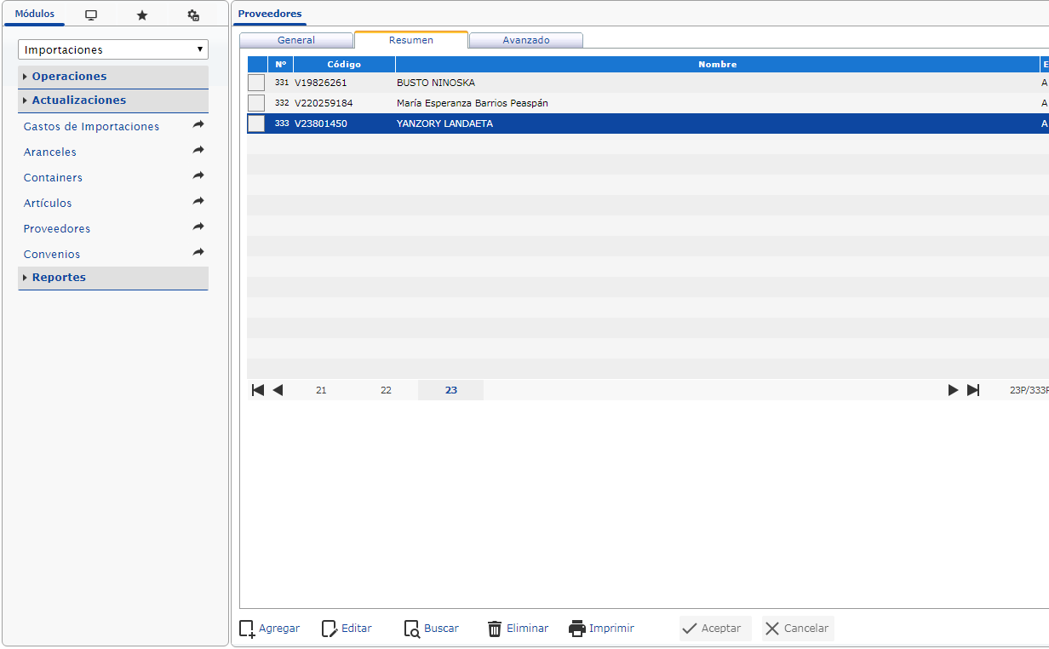The height and width of the screenshot is (649, 1049).
Task: Open the Importaciones module dropdown
Action: click(113, 50)
